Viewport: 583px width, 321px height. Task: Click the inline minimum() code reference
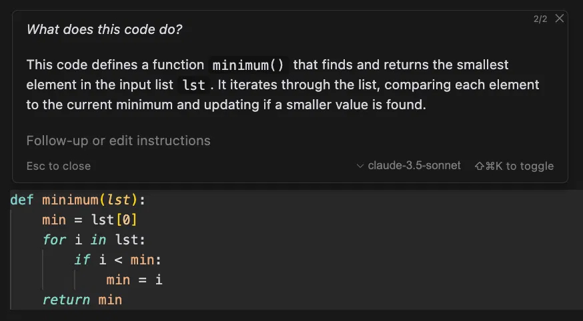(248, 65)
